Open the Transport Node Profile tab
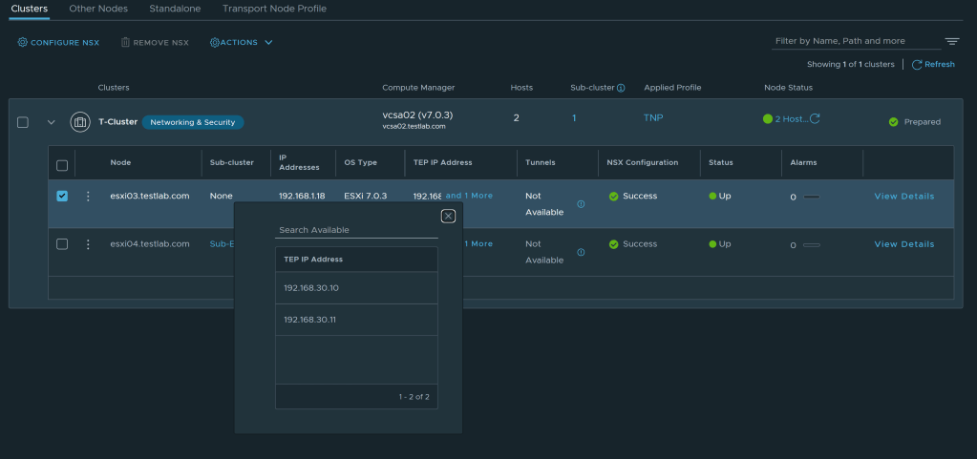Image resolution: width=977 pixels, height=459 pixels. tap(274, 9)
